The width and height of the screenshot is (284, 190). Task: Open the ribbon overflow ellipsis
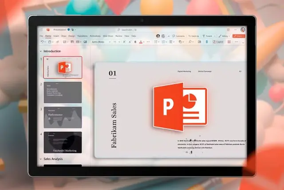[x=237, y=42]
